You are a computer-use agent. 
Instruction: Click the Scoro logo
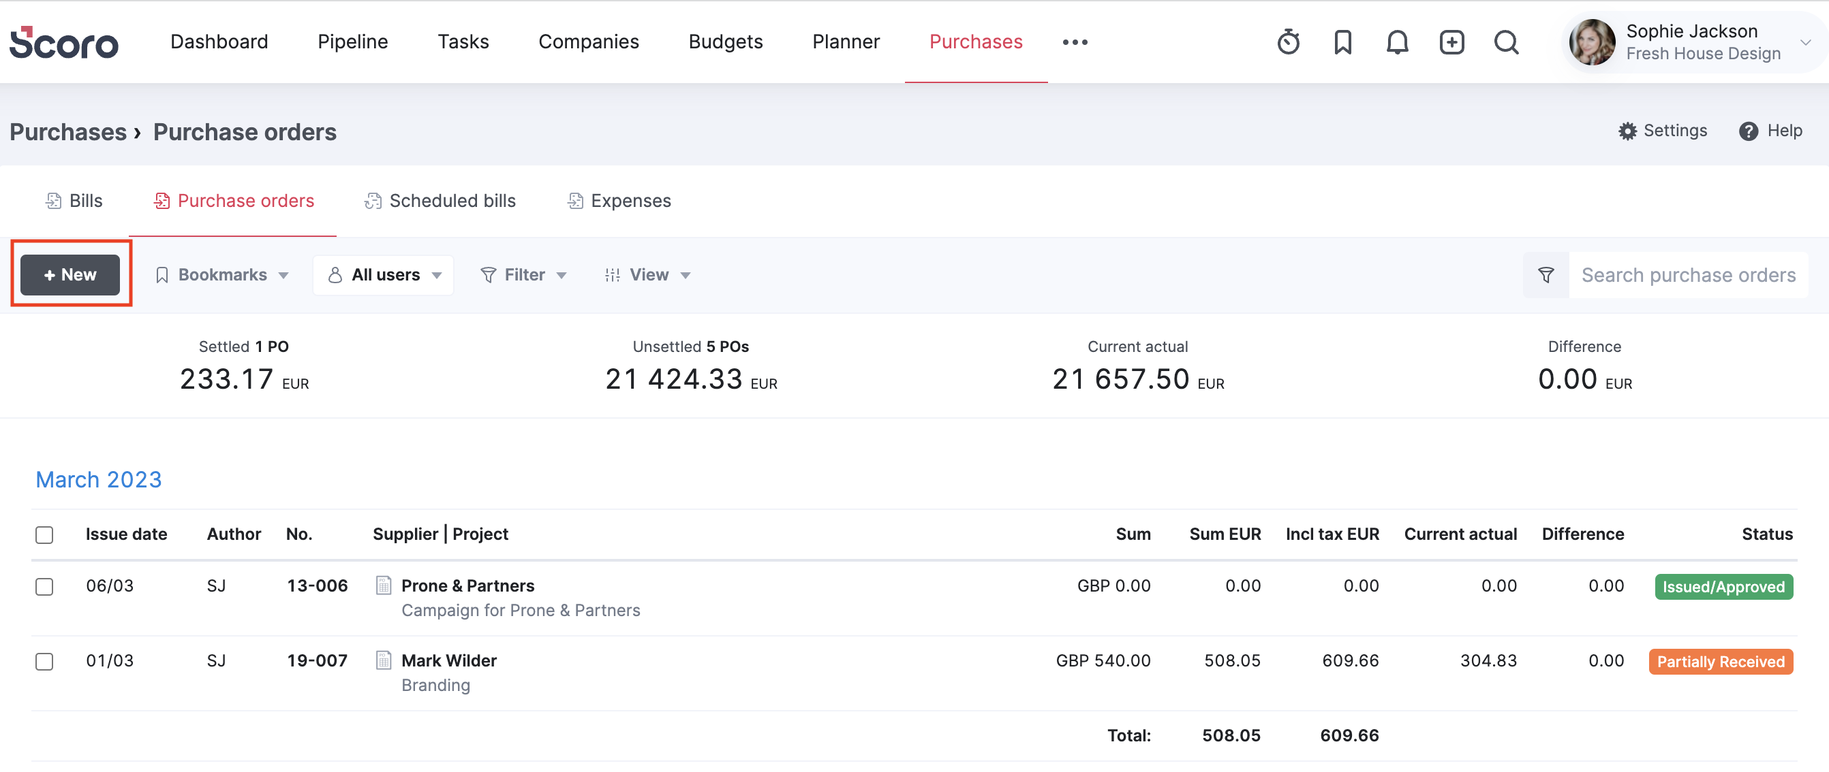pyautogui.click(x=64, y=42)
